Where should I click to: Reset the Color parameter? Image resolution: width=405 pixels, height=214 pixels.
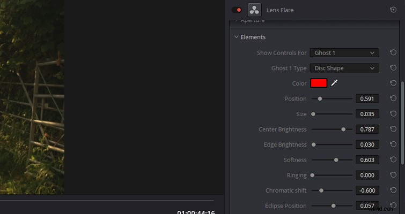pos(393,83)
